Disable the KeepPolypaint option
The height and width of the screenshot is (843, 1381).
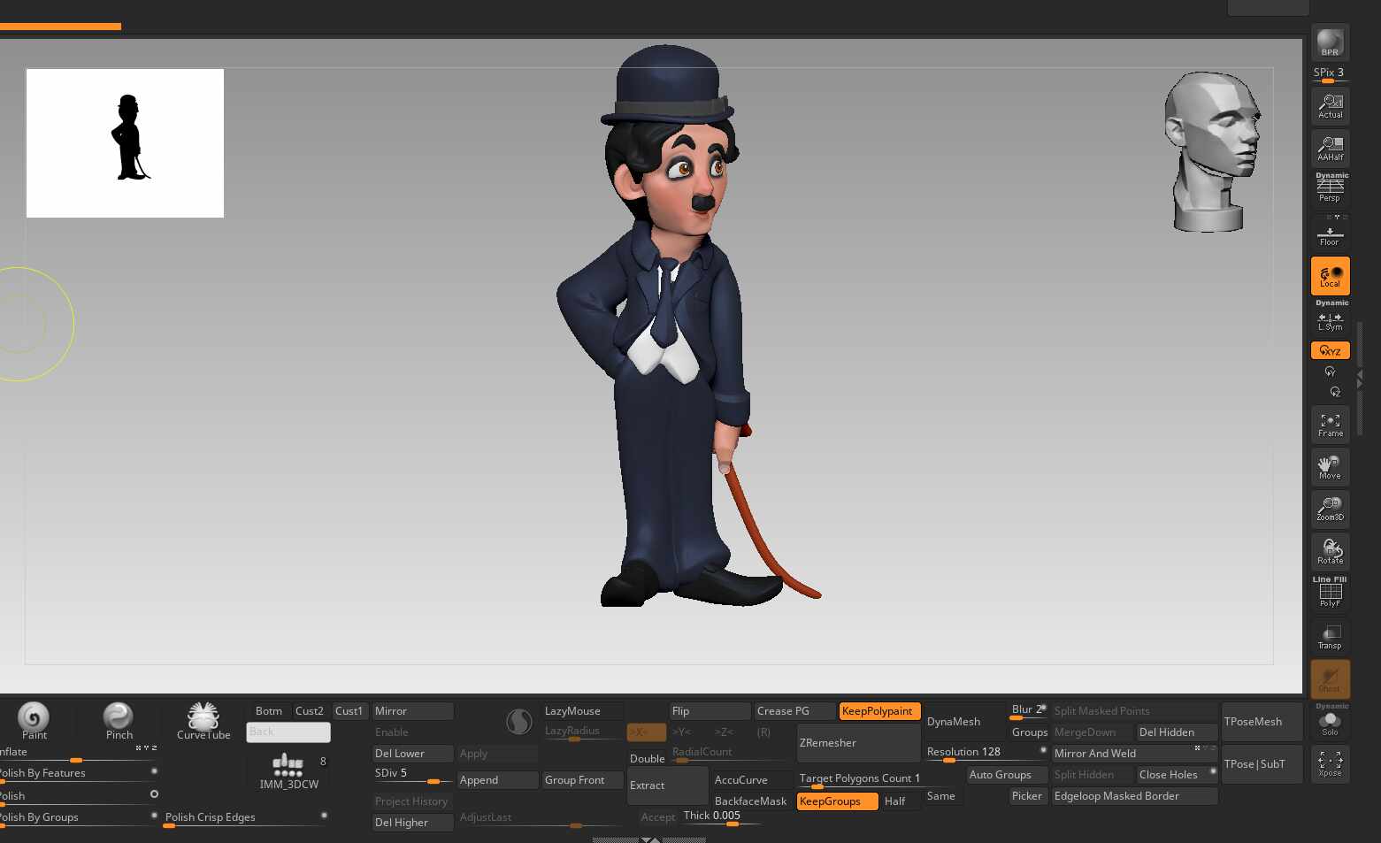878,711
